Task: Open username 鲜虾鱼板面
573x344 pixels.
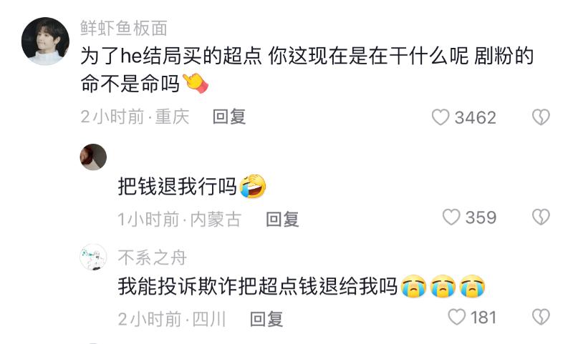Action: 124,29
